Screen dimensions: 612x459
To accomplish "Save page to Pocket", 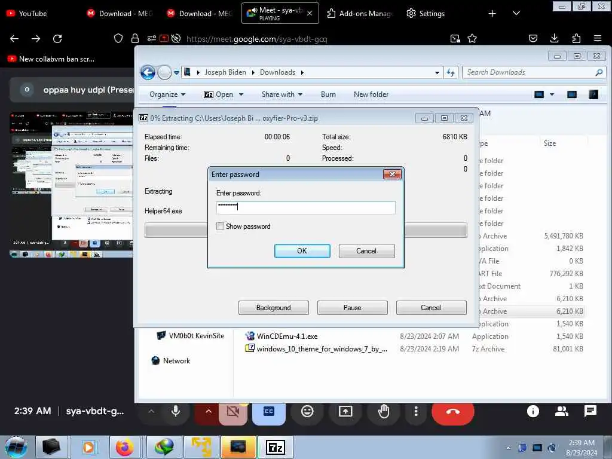I will pyautogui.click(x=533, y=38).
